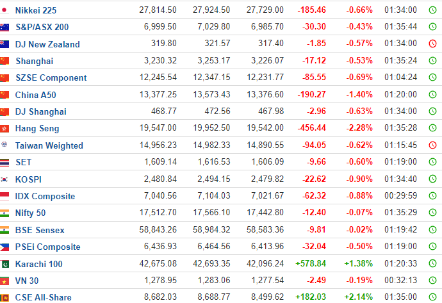Image resolution: width=442 pixels, height=303 pixels.
Task: Click the red clock icon on DJ New Zealand row
Action: [432, 44]
